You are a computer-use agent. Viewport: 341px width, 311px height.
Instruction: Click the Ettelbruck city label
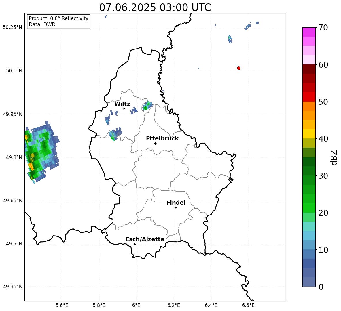tap(162, 139)
